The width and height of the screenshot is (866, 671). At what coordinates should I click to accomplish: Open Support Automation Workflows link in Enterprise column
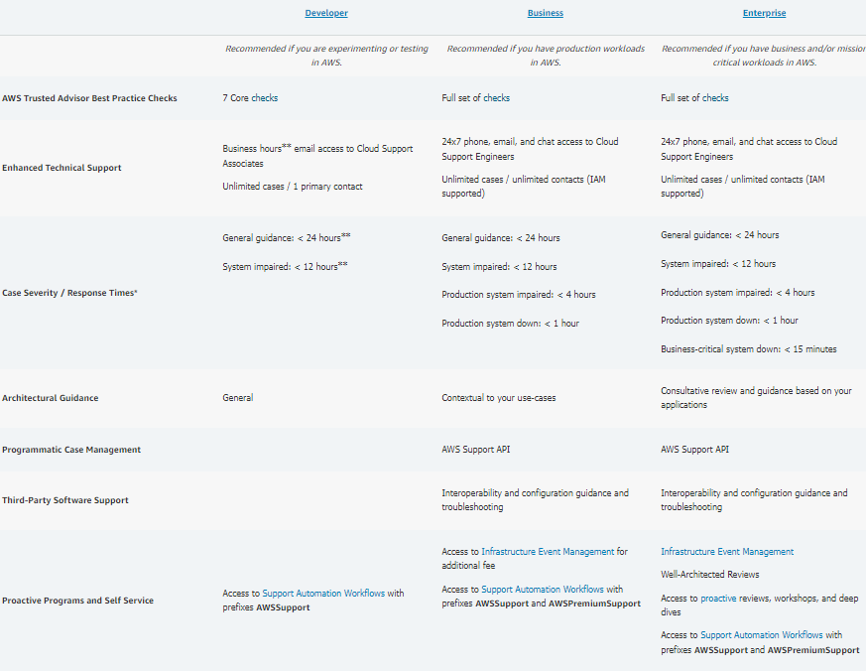[761, 635]
